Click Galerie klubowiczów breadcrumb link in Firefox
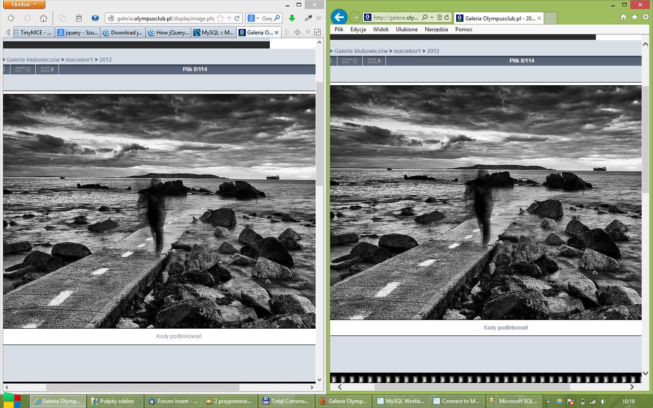 click(33, 59)
